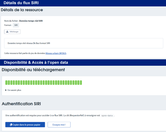Click the 'Format :' label

tap(8, 25)
